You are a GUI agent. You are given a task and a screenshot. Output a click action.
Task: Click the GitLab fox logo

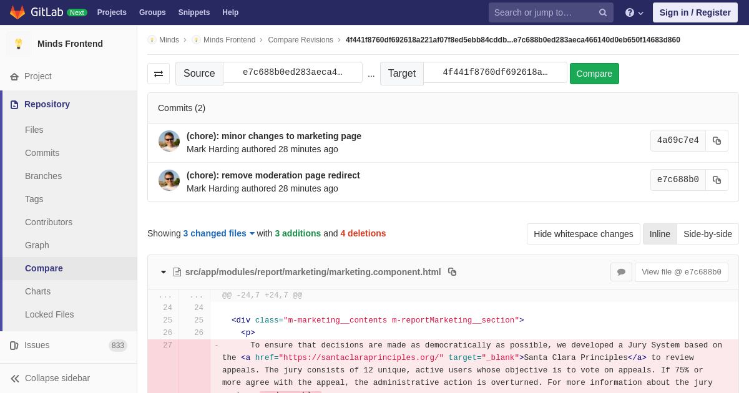pyautogui.click(x=17, y=12)
